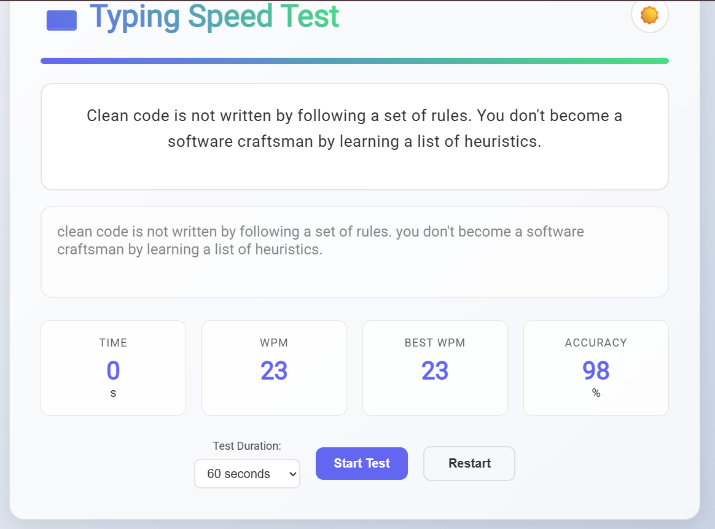Open the Test Duration dropdown
Screen dimensions: 715x529
[247, 473]
